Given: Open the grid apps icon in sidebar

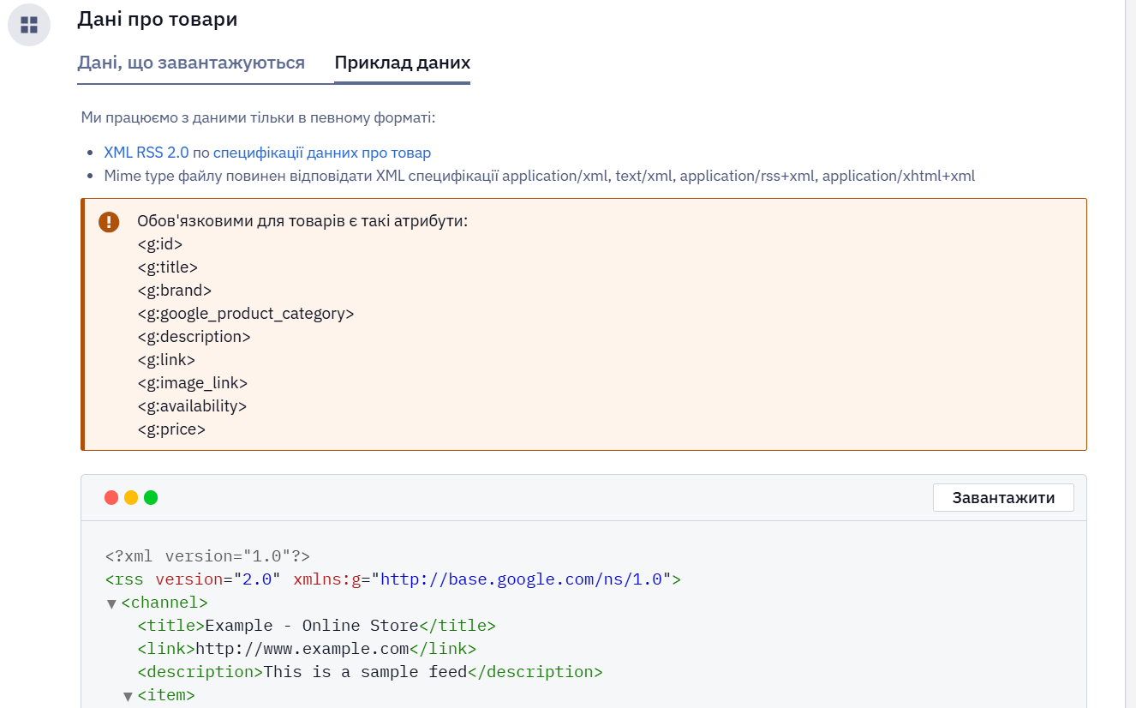Looking at the screenshot, I should [x=29, y=25].
